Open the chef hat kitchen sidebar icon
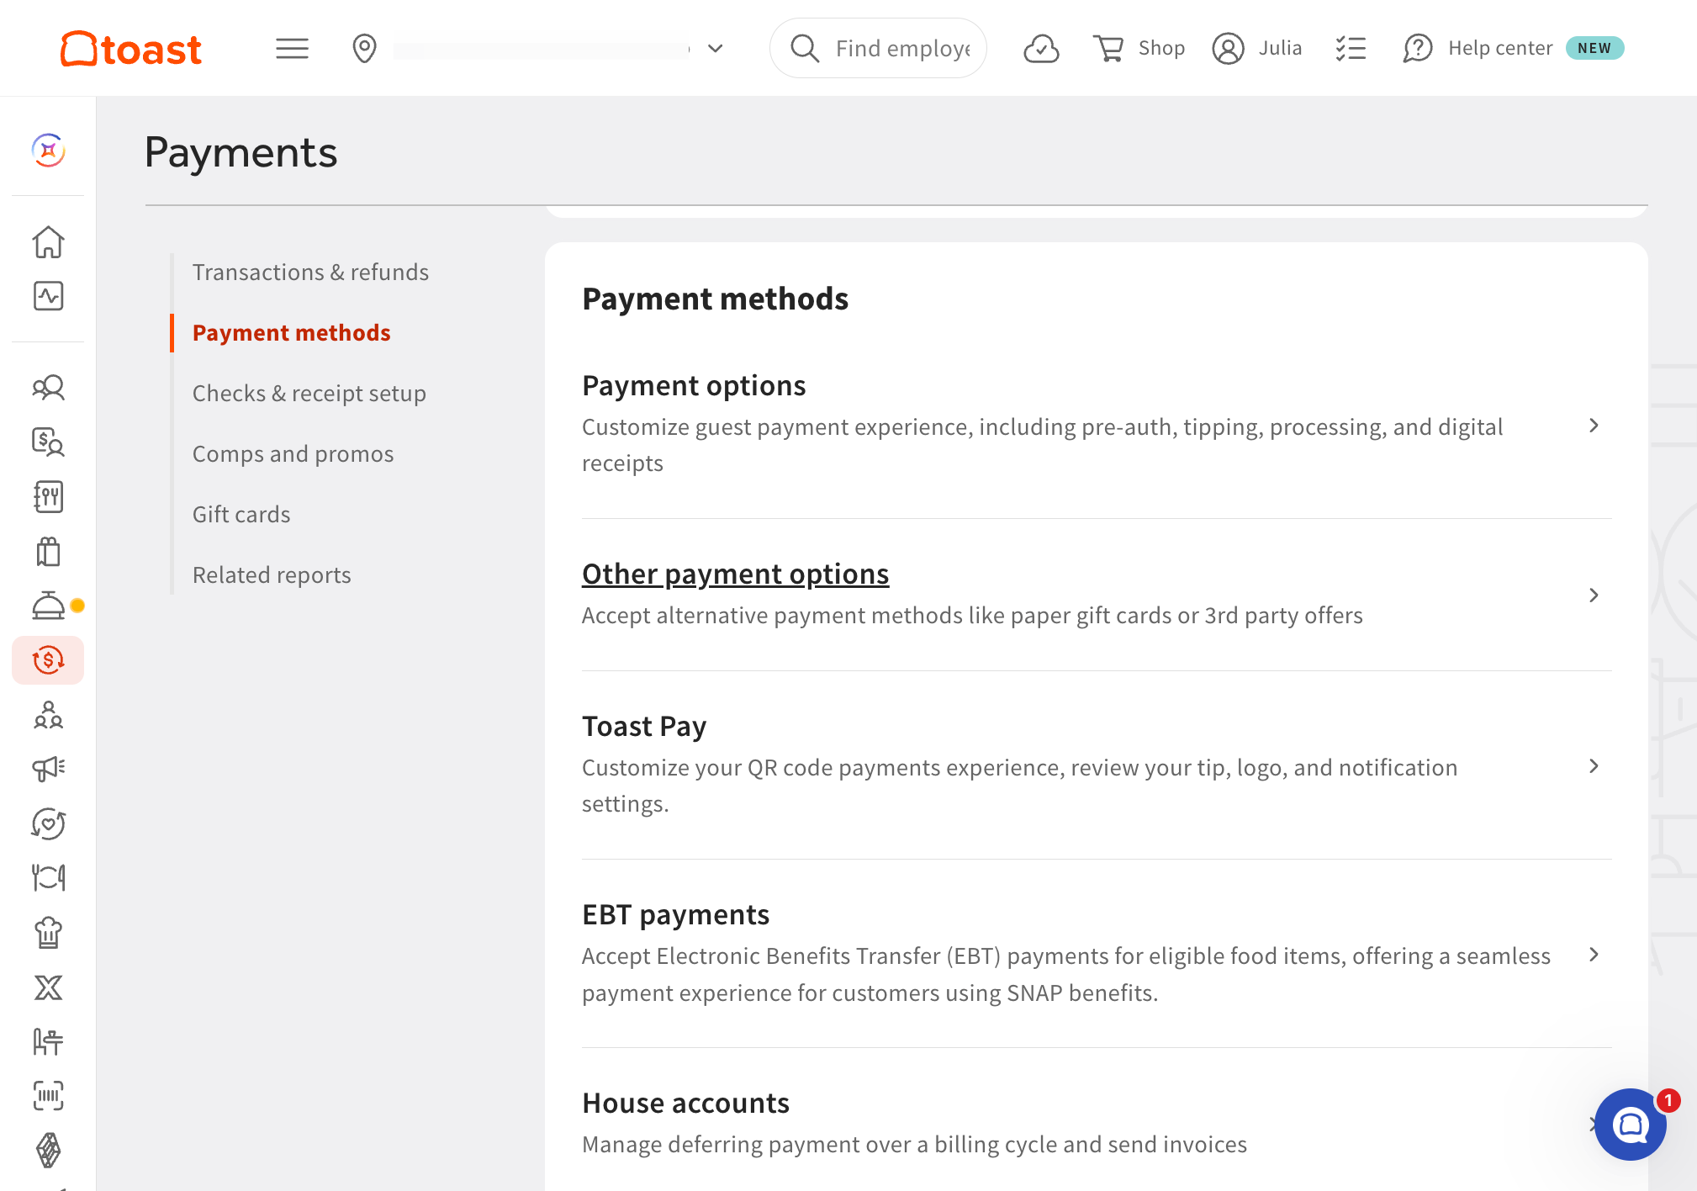 pyautogui.click(x=49, y=933)
